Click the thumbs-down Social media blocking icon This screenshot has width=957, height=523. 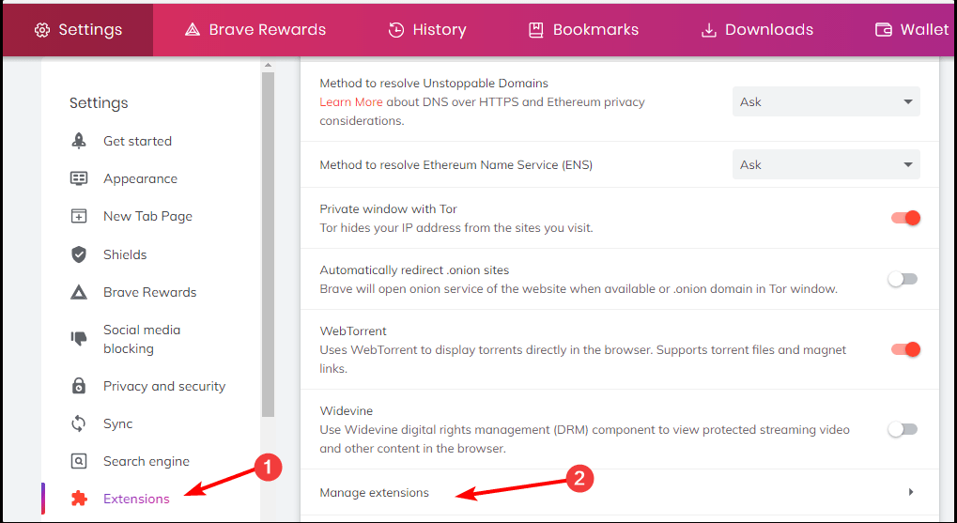79,339
